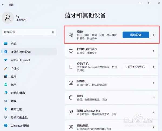Open 打印机和扫描仪 via its chevron

153,51
